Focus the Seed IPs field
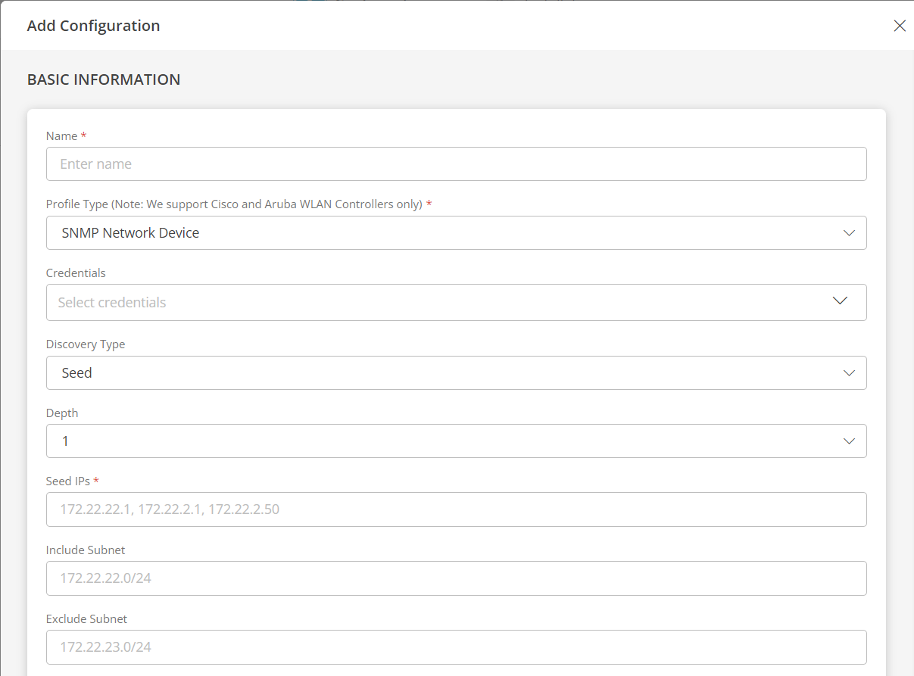The height and width of the screenshot is (676, 914). click(x=454, y=509)
